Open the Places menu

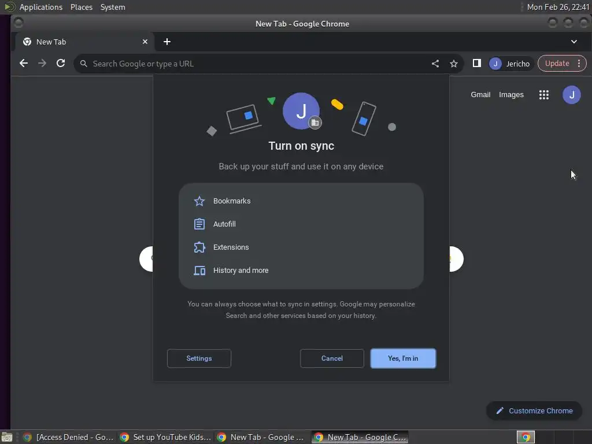(x=81, y=7)
